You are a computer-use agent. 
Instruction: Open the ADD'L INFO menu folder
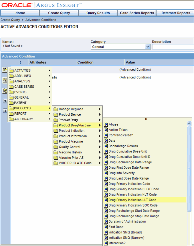(x=30, y=76)
